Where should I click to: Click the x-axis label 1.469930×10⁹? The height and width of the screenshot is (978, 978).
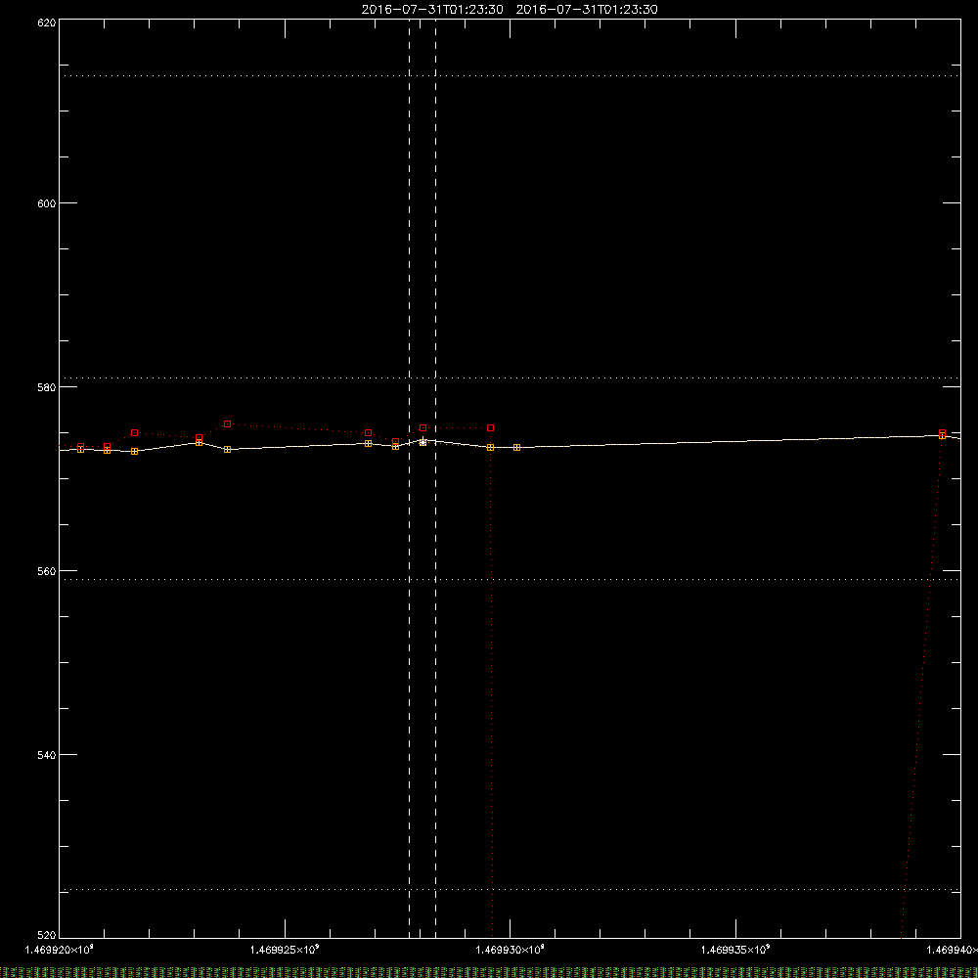(x=511, y=950)
